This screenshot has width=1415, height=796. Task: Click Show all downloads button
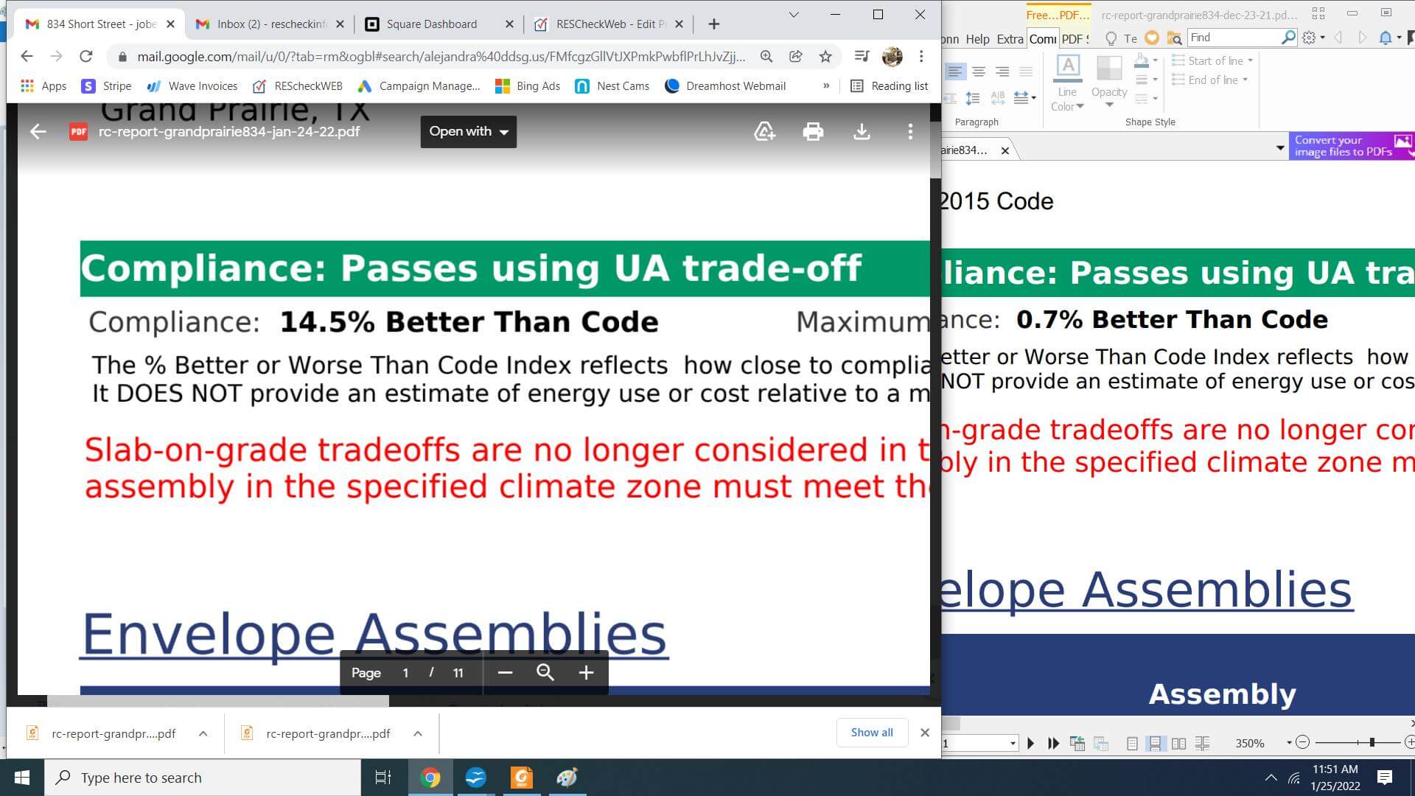click(x=872, y=733)
